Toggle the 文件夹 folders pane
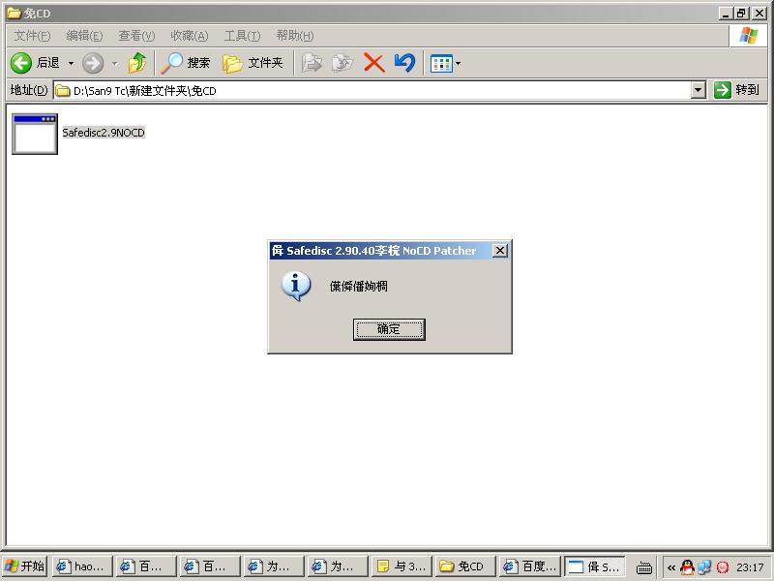 [x=253, y=63]
